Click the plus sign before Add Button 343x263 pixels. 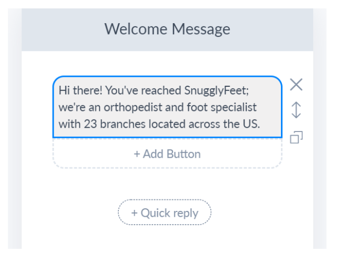pos(137,154)
